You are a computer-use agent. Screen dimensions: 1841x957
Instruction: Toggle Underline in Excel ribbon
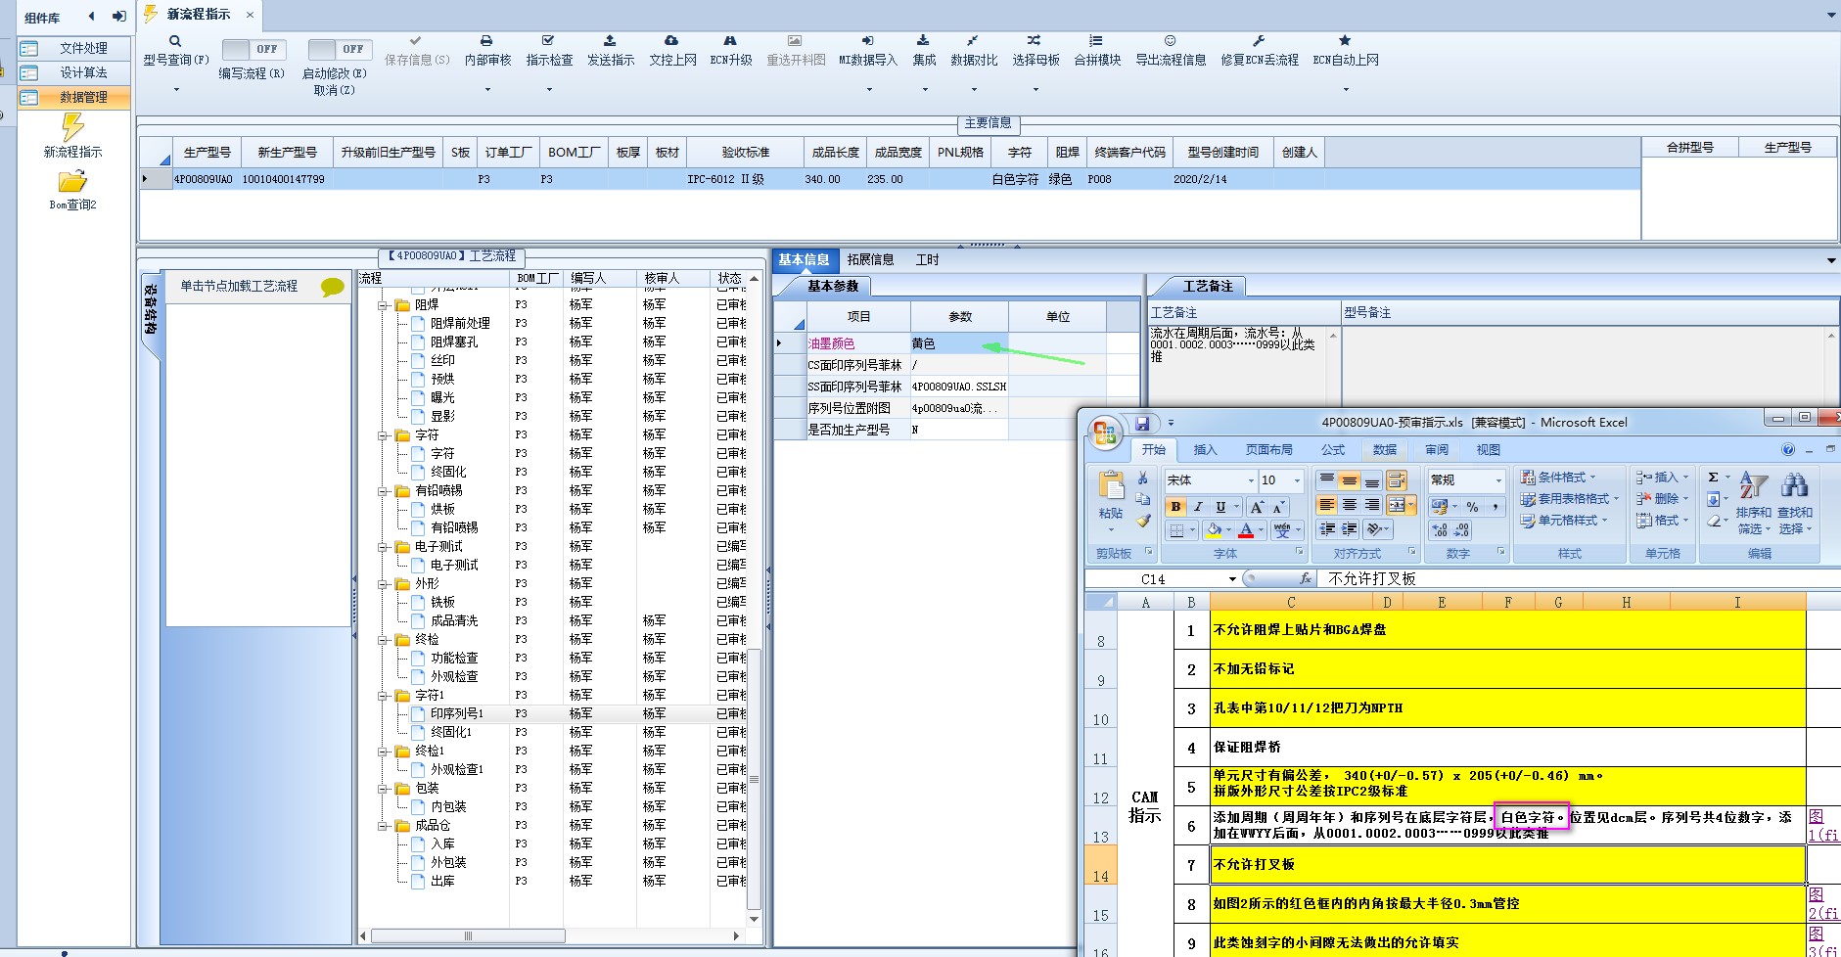(1220, 507)
